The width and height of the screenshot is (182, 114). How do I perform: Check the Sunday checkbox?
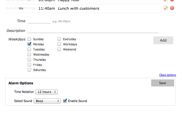point(29,39)
